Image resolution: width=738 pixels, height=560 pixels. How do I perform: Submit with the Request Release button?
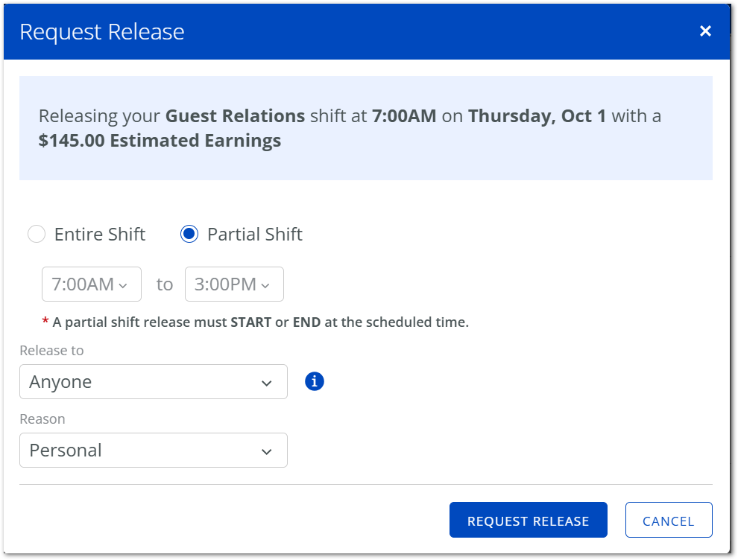point(528,520)
